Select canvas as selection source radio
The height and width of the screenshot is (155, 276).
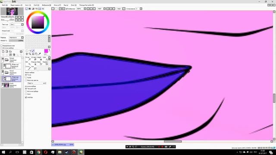[x=26, y=94]
